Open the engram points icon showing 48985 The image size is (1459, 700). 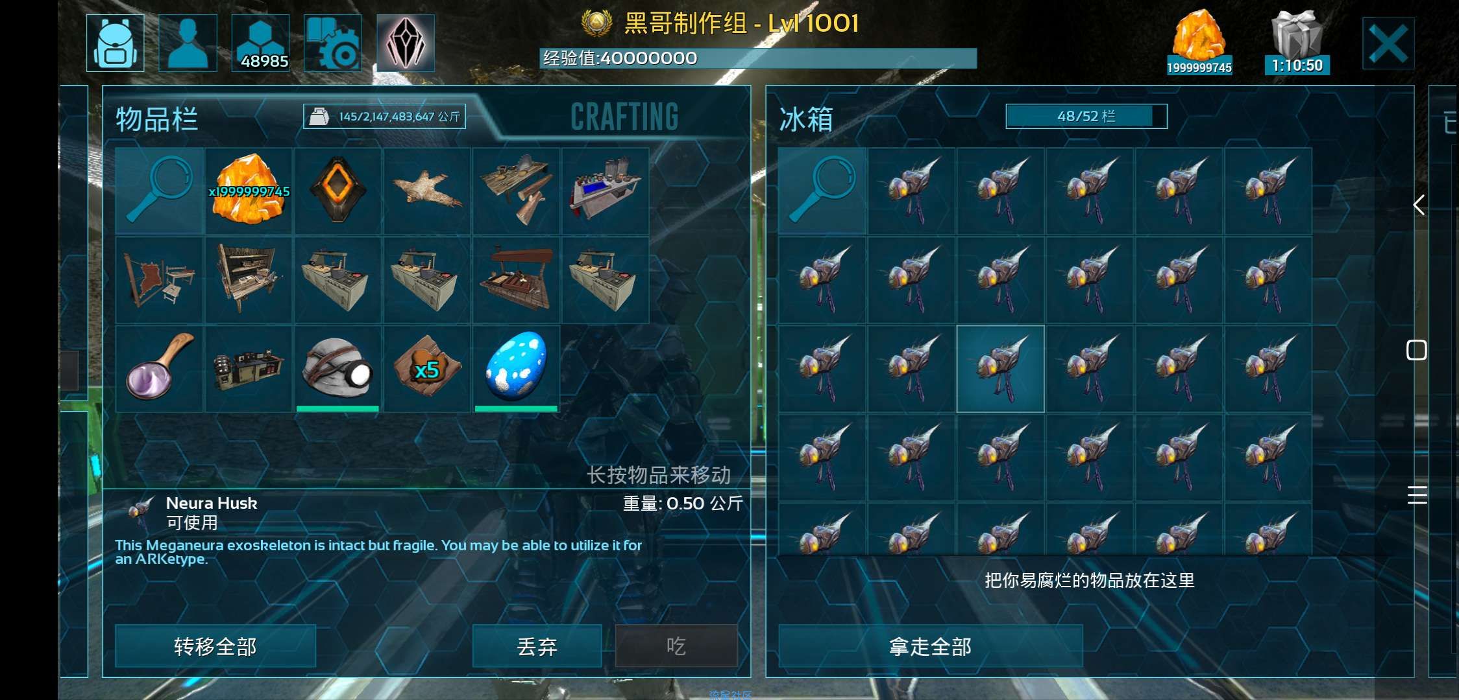pyautogui.click(x=260, y=43)
